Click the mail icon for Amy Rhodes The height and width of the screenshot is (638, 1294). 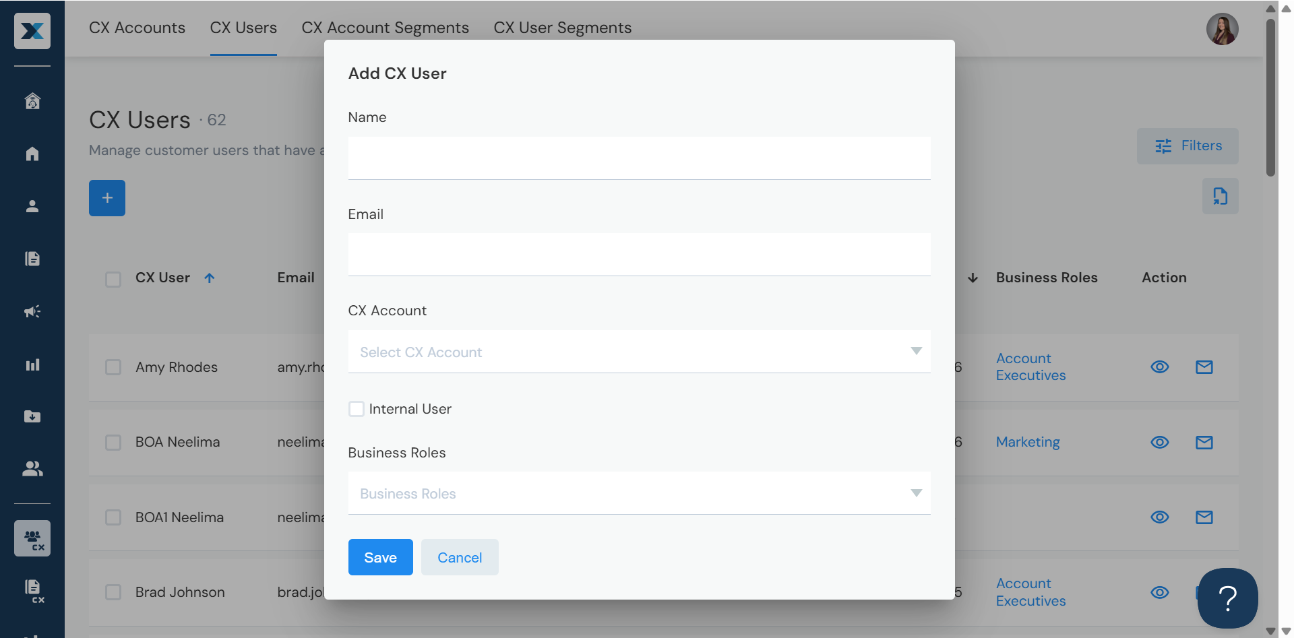coord(1204,367)
